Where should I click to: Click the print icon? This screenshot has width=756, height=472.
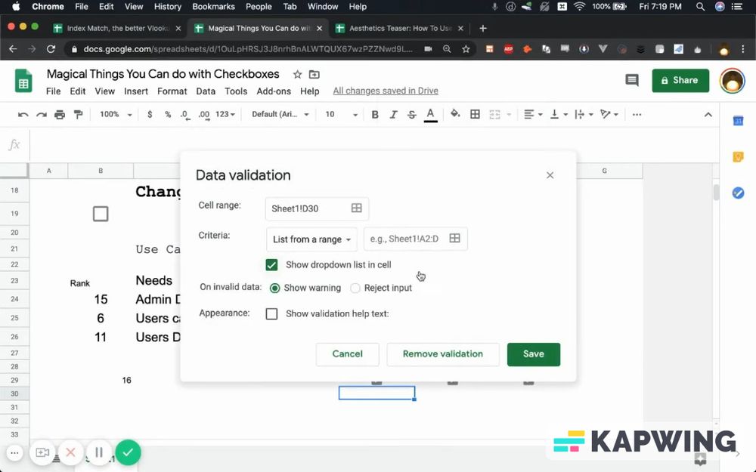pyautogui.click(x=60, y=114)
